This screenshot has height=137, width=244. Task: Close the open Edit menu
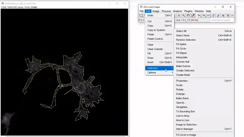pyautogui.click(x=148, y=11)
